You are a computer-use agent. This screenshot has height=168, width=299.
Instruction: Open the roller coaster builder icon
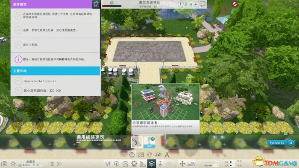(x=108, y=164)
